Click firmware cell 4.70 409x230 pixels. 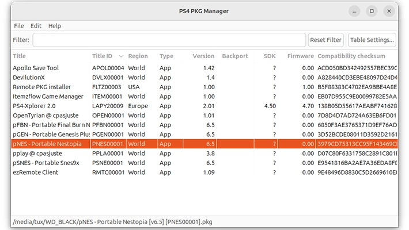coord(308,106)
